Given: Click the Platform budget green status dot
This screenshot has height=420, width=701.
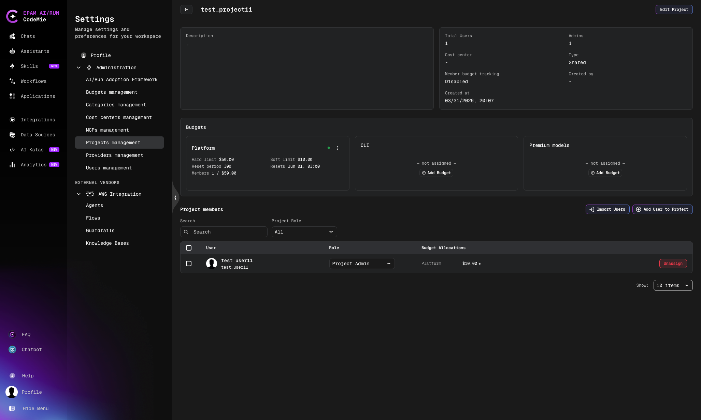Looking at the screenshot, I should pos(329,148).
